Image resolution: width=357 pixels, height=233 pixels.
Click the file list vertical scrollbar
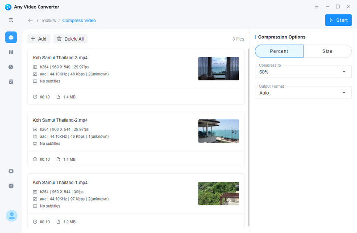tap(249, 137)
